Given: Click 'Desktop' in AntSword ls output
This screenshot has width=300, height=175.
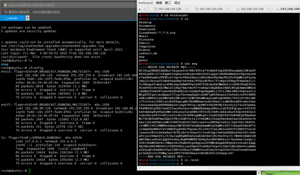Looking at the screenshot, I should coord(145,22).
